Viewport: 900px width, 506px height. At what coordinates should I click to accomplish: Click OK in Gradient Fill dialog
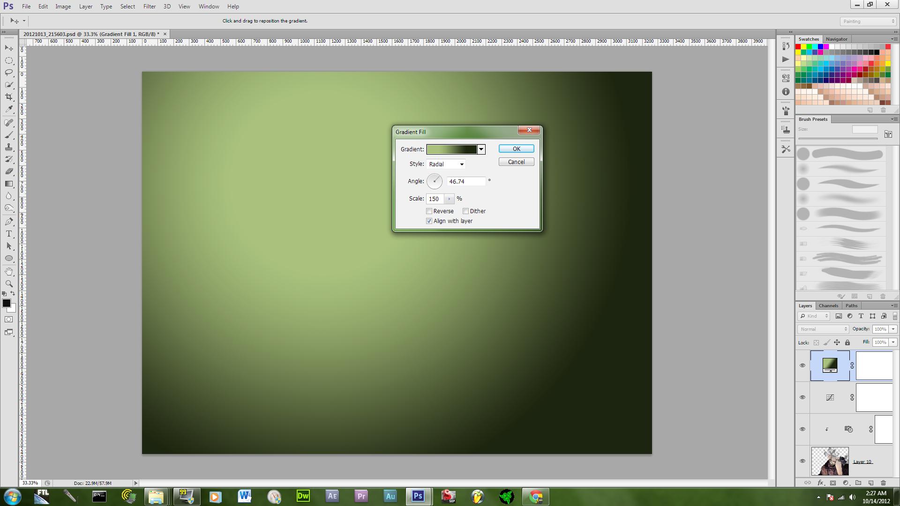point(516,149)
